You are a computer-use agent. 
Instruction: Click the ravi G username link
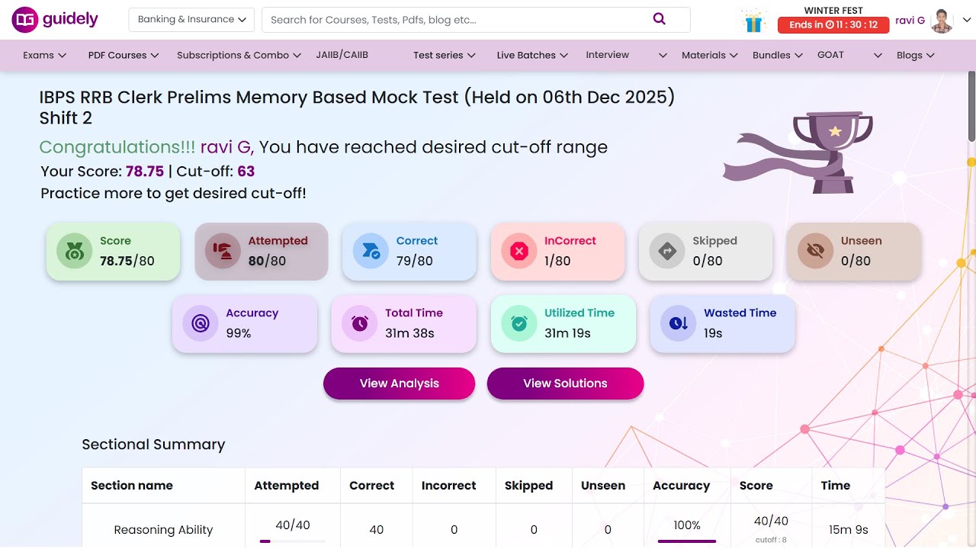910,21
